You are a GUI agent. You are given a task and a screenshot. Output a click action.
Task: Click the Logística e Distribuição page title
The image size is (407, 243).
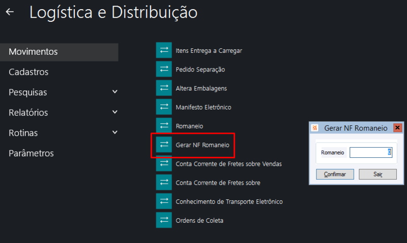pyautogui.click(x=113, y=12)
